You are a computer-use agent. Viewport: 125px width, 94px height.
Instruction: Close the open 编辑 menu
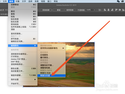pyautogui.click(x=11, y=1)
